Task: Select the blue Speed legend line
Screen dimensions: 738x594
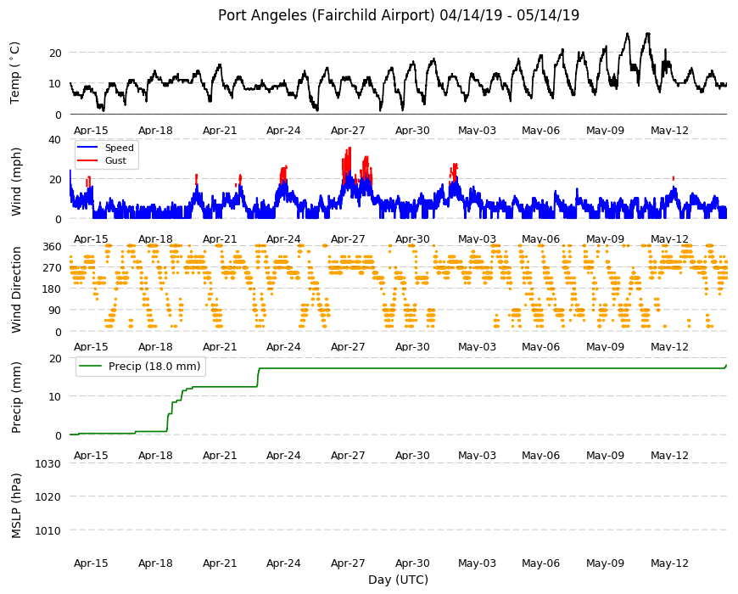Action: click(x=87, y=148)
